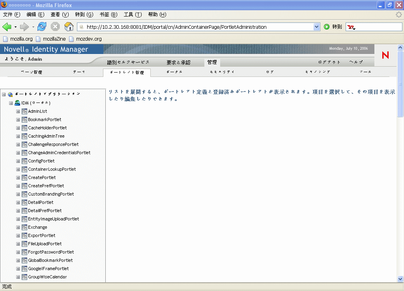Click the Reload page icon
Image resolution: width=404 pixels, height=291 pixels.
point(42,26)
